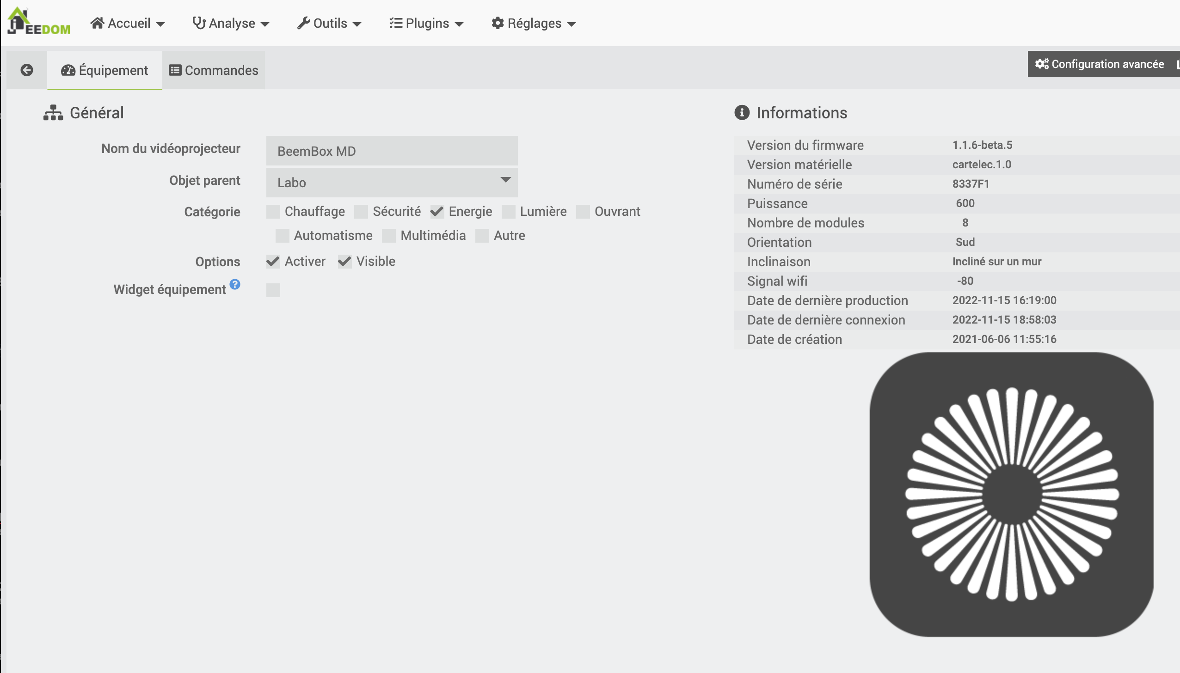Open Configuration avancée
This screenshot has width=1180, height=673.
[x=1100, y=64]
